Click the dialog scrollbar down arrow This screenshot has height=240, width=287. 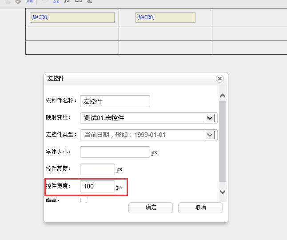(223, 192)
